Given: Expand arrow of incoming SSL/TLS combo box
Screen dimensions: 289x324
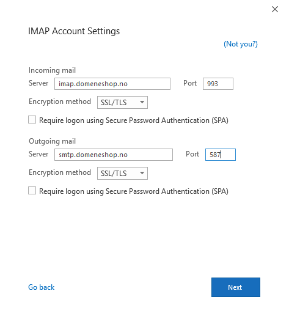Looking at the screenshot, I should point(142,102).
